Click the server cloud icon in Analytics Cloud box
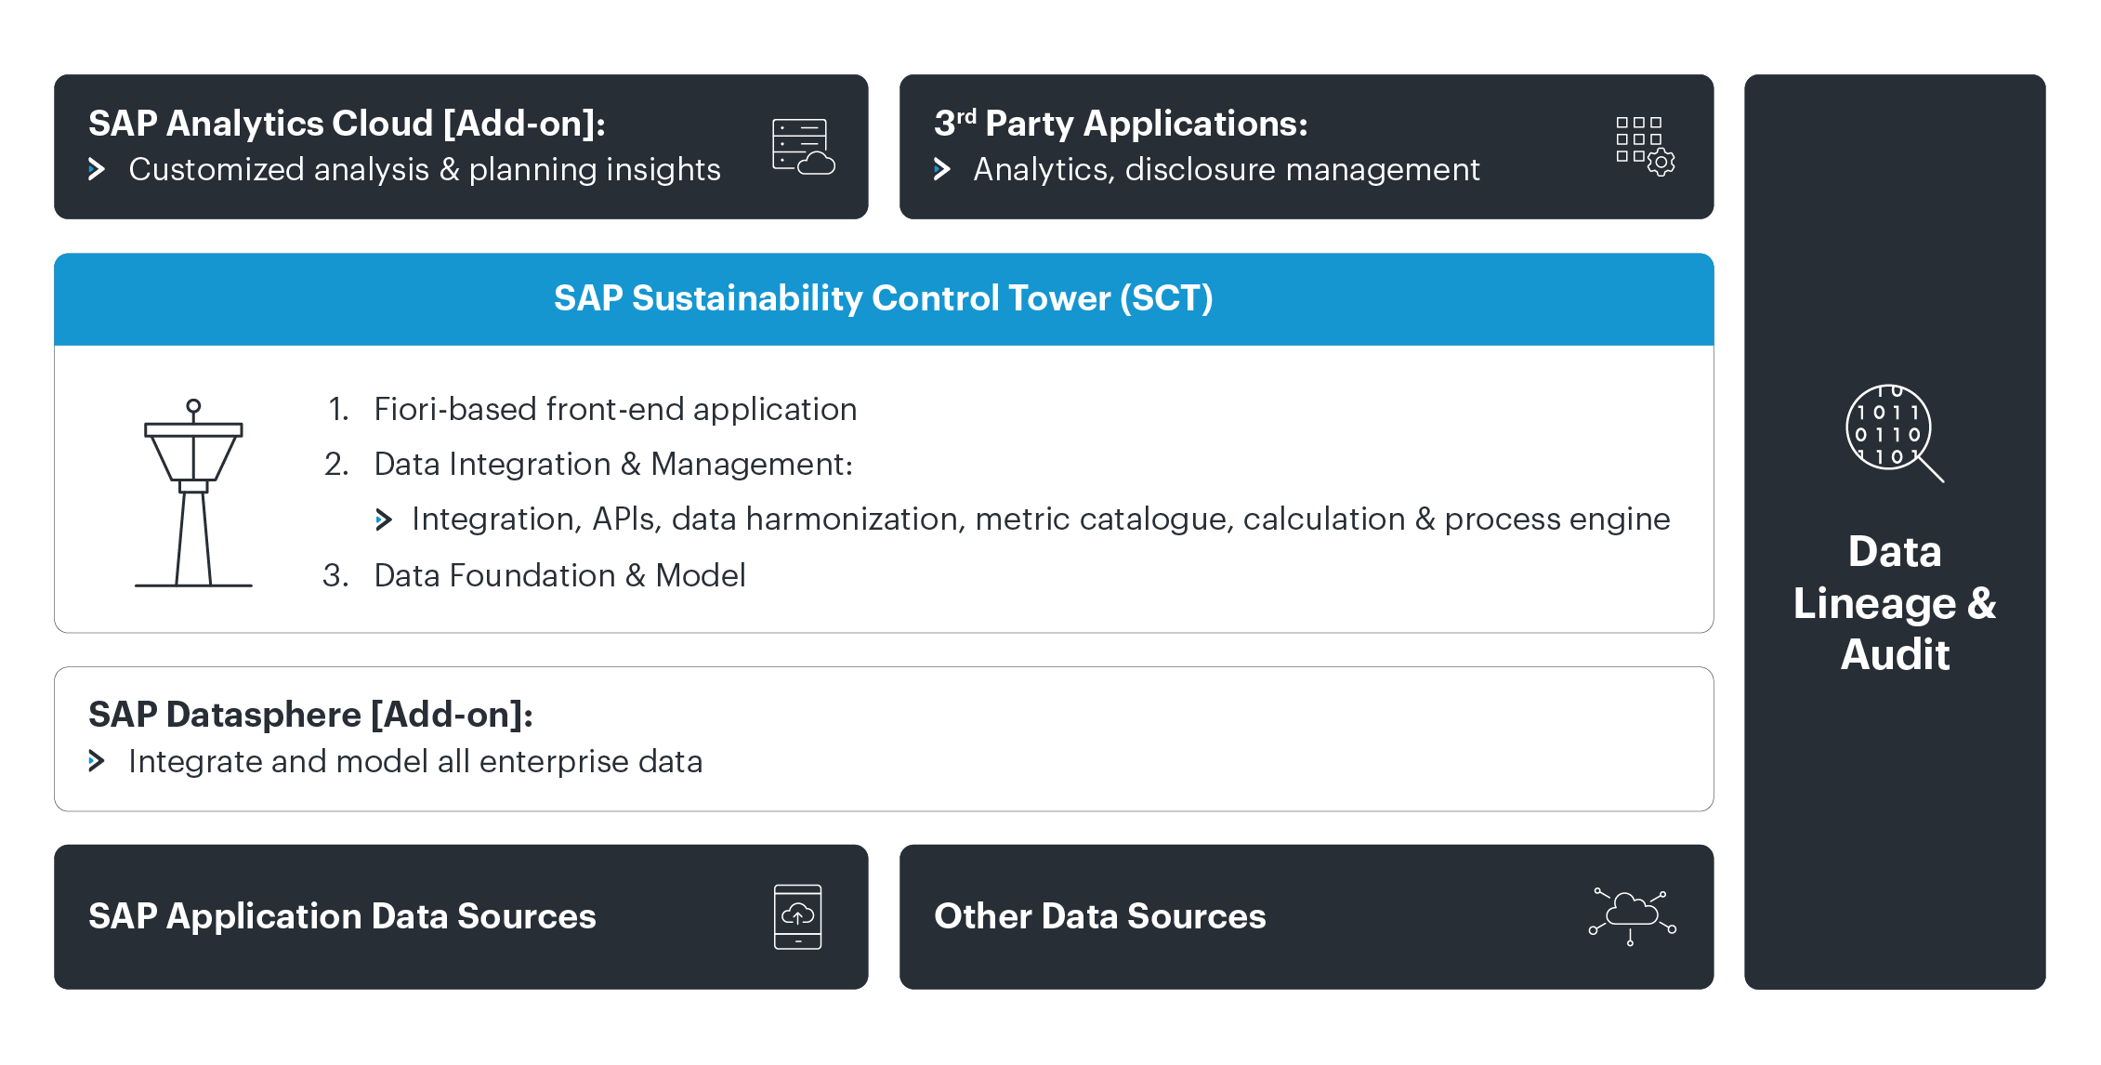The height and width of the screenshot is (1065, 2101). pos(804,147)
